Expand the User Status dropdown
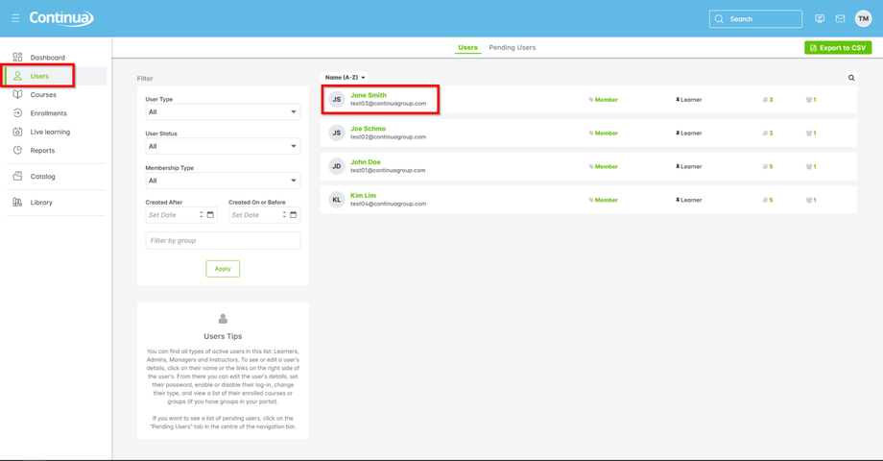Viewport: 883px width, 461px height. coord(223,146)
